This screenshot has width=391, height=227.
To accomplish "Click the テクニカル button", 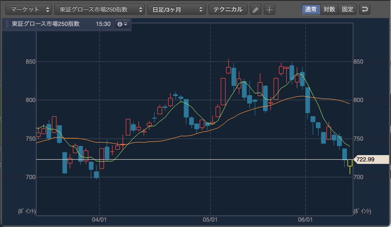I will [228, 9].
